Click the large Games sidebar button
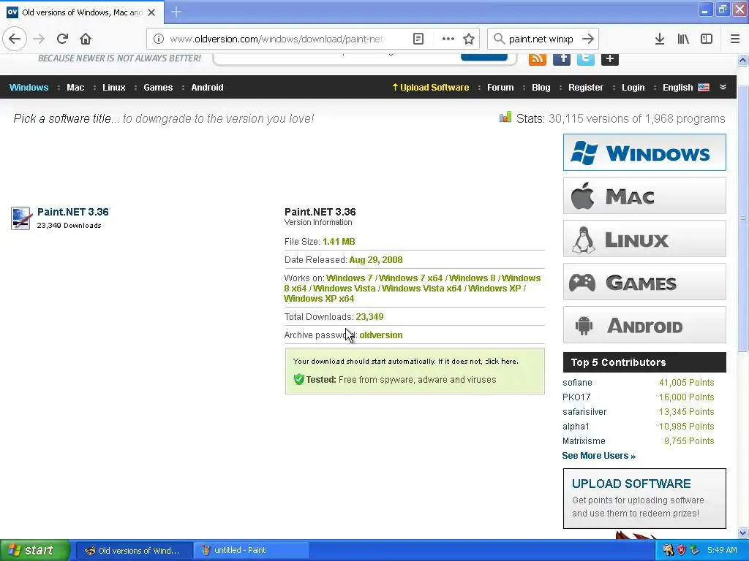Viewport: 749px width, 561px height. 644,281
